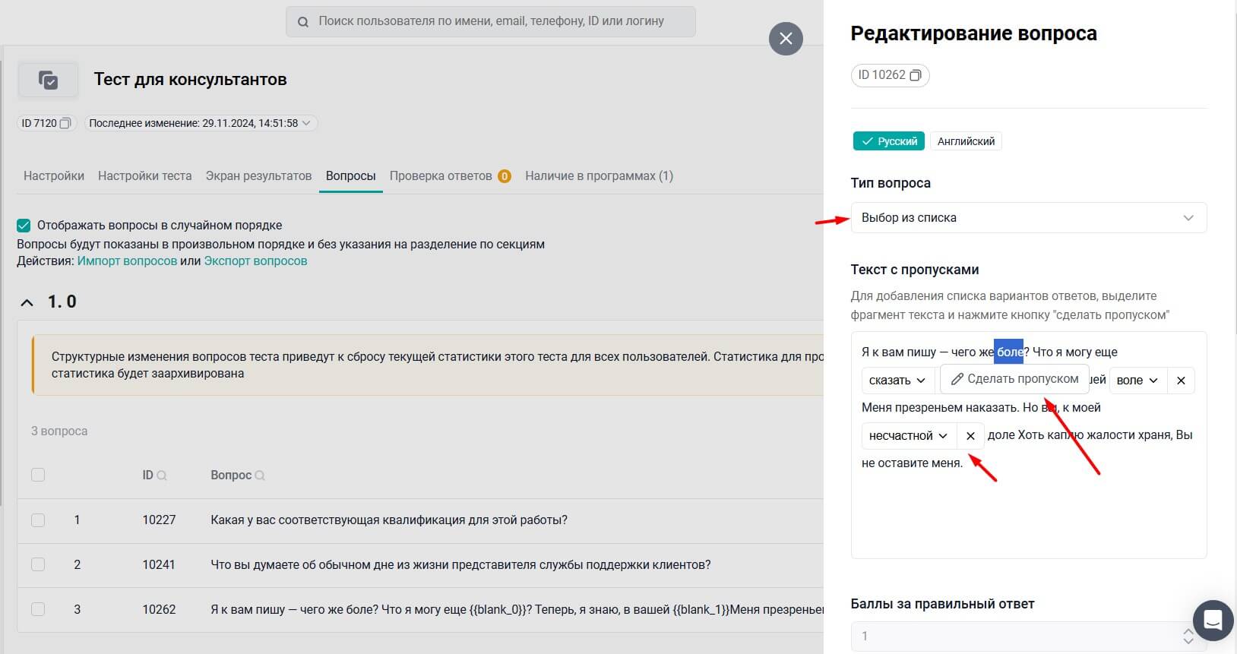Copy test ID 7120 with the copy icon
The height and width of the screenshot is (654, 1237).
pos(65,123)
